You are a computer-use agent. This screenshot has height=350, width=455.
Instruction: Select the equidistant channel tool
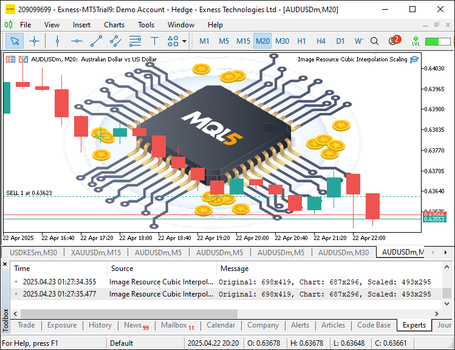tap(115, 41)
